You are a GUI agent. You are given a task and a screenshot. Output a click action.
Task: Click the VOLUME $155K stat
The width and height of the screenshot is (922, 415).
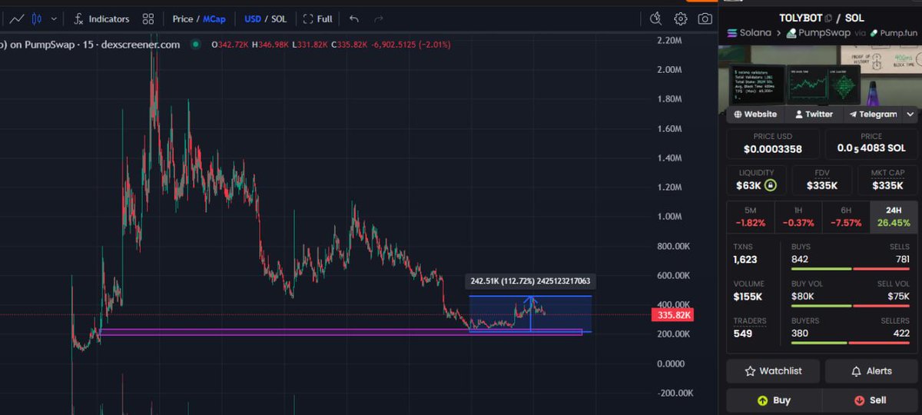(749, 290)
